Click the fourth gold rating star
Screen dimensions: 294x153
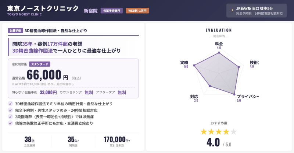pyautogui.click(x=226, y=131)
